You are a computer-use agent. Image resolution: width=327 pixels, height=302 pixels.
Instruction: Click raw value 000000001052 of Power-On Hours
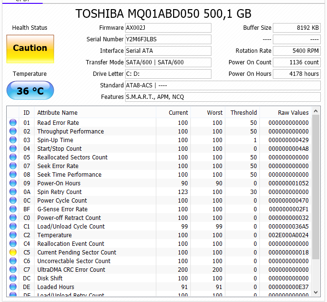289,183
